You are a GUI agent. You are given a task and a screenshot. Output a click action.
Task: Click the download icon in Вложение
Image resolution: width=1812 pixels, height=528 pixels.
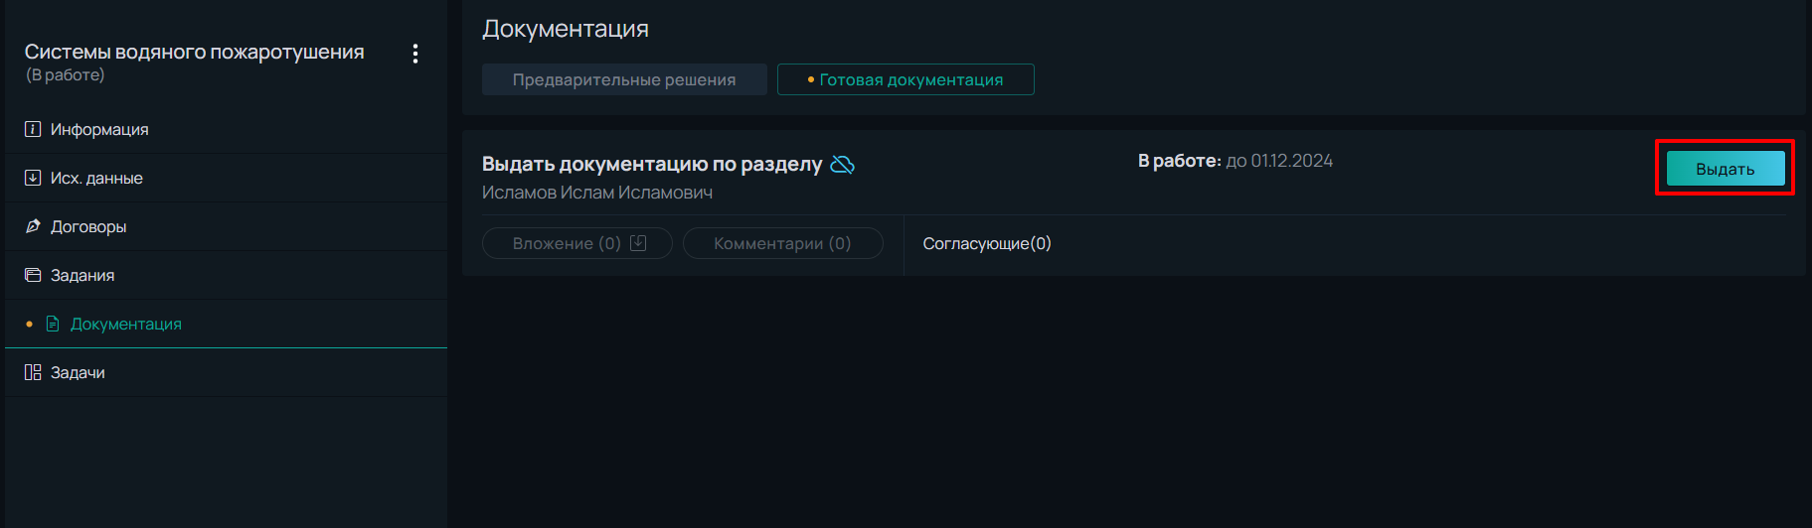coord(638,243)
